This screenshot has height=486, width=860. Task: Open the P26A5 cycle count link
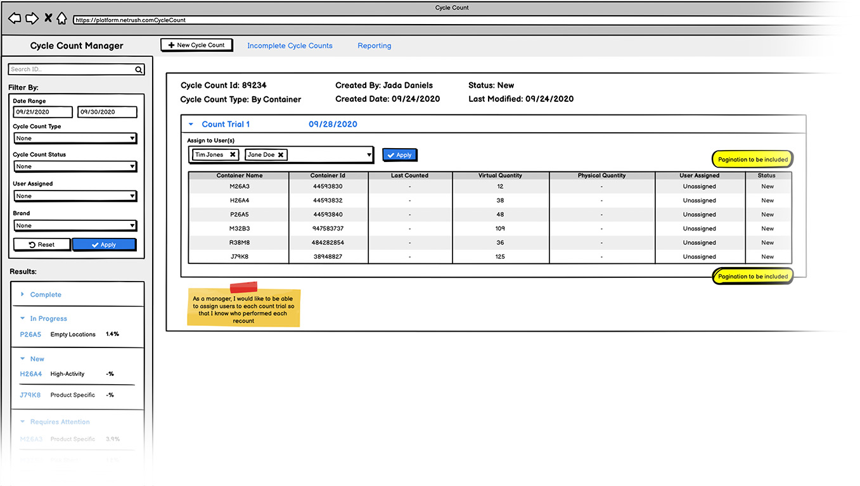click(30, 334)
